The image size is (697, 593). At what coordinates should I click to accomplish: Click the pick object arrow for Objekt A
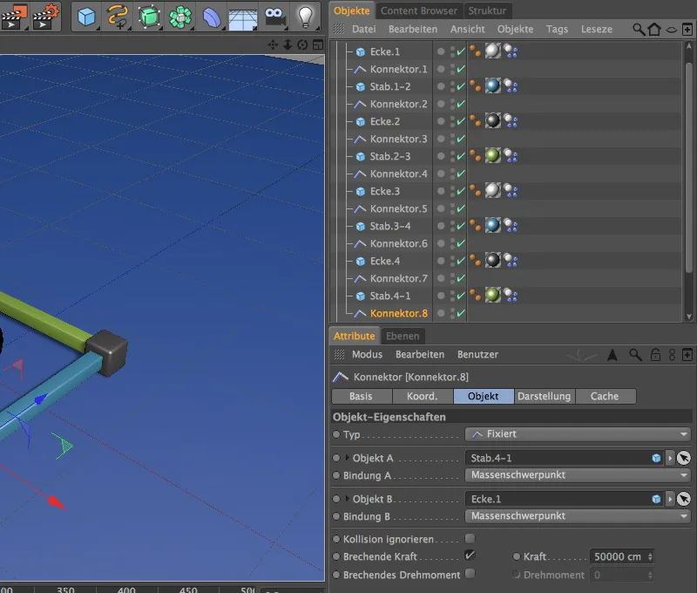pos(684,458)
